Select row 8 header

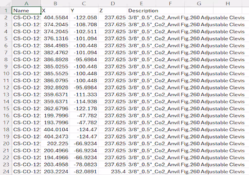[x=6, y=59]
